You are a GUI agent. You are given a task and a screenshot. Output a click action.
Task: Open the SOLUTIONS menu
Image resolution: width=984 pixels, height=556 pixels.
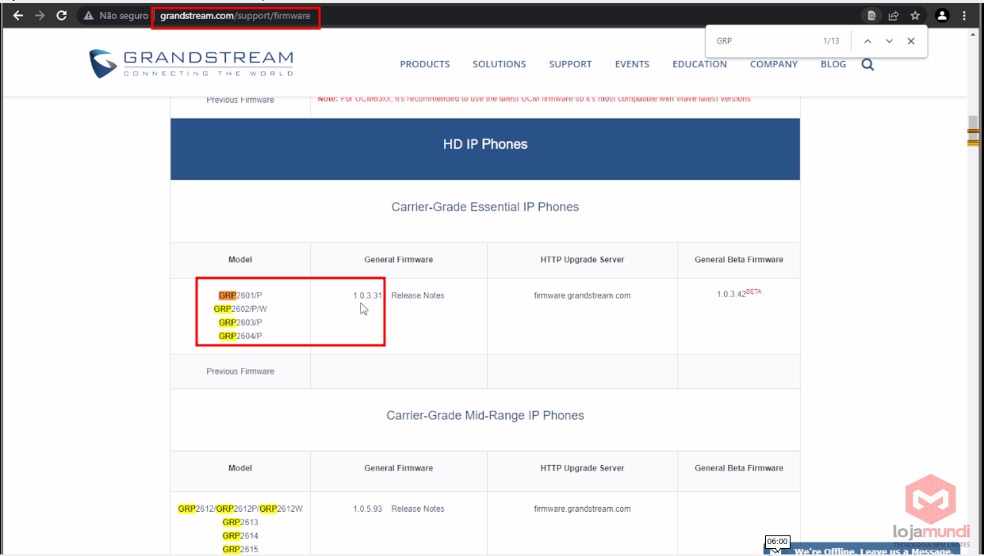[500, 64]
